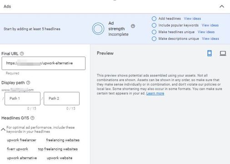This screenshot has height=164, width=230.
Task: Open the Final URL help icon
Action: pyautogui.click(x=22, y=53)
